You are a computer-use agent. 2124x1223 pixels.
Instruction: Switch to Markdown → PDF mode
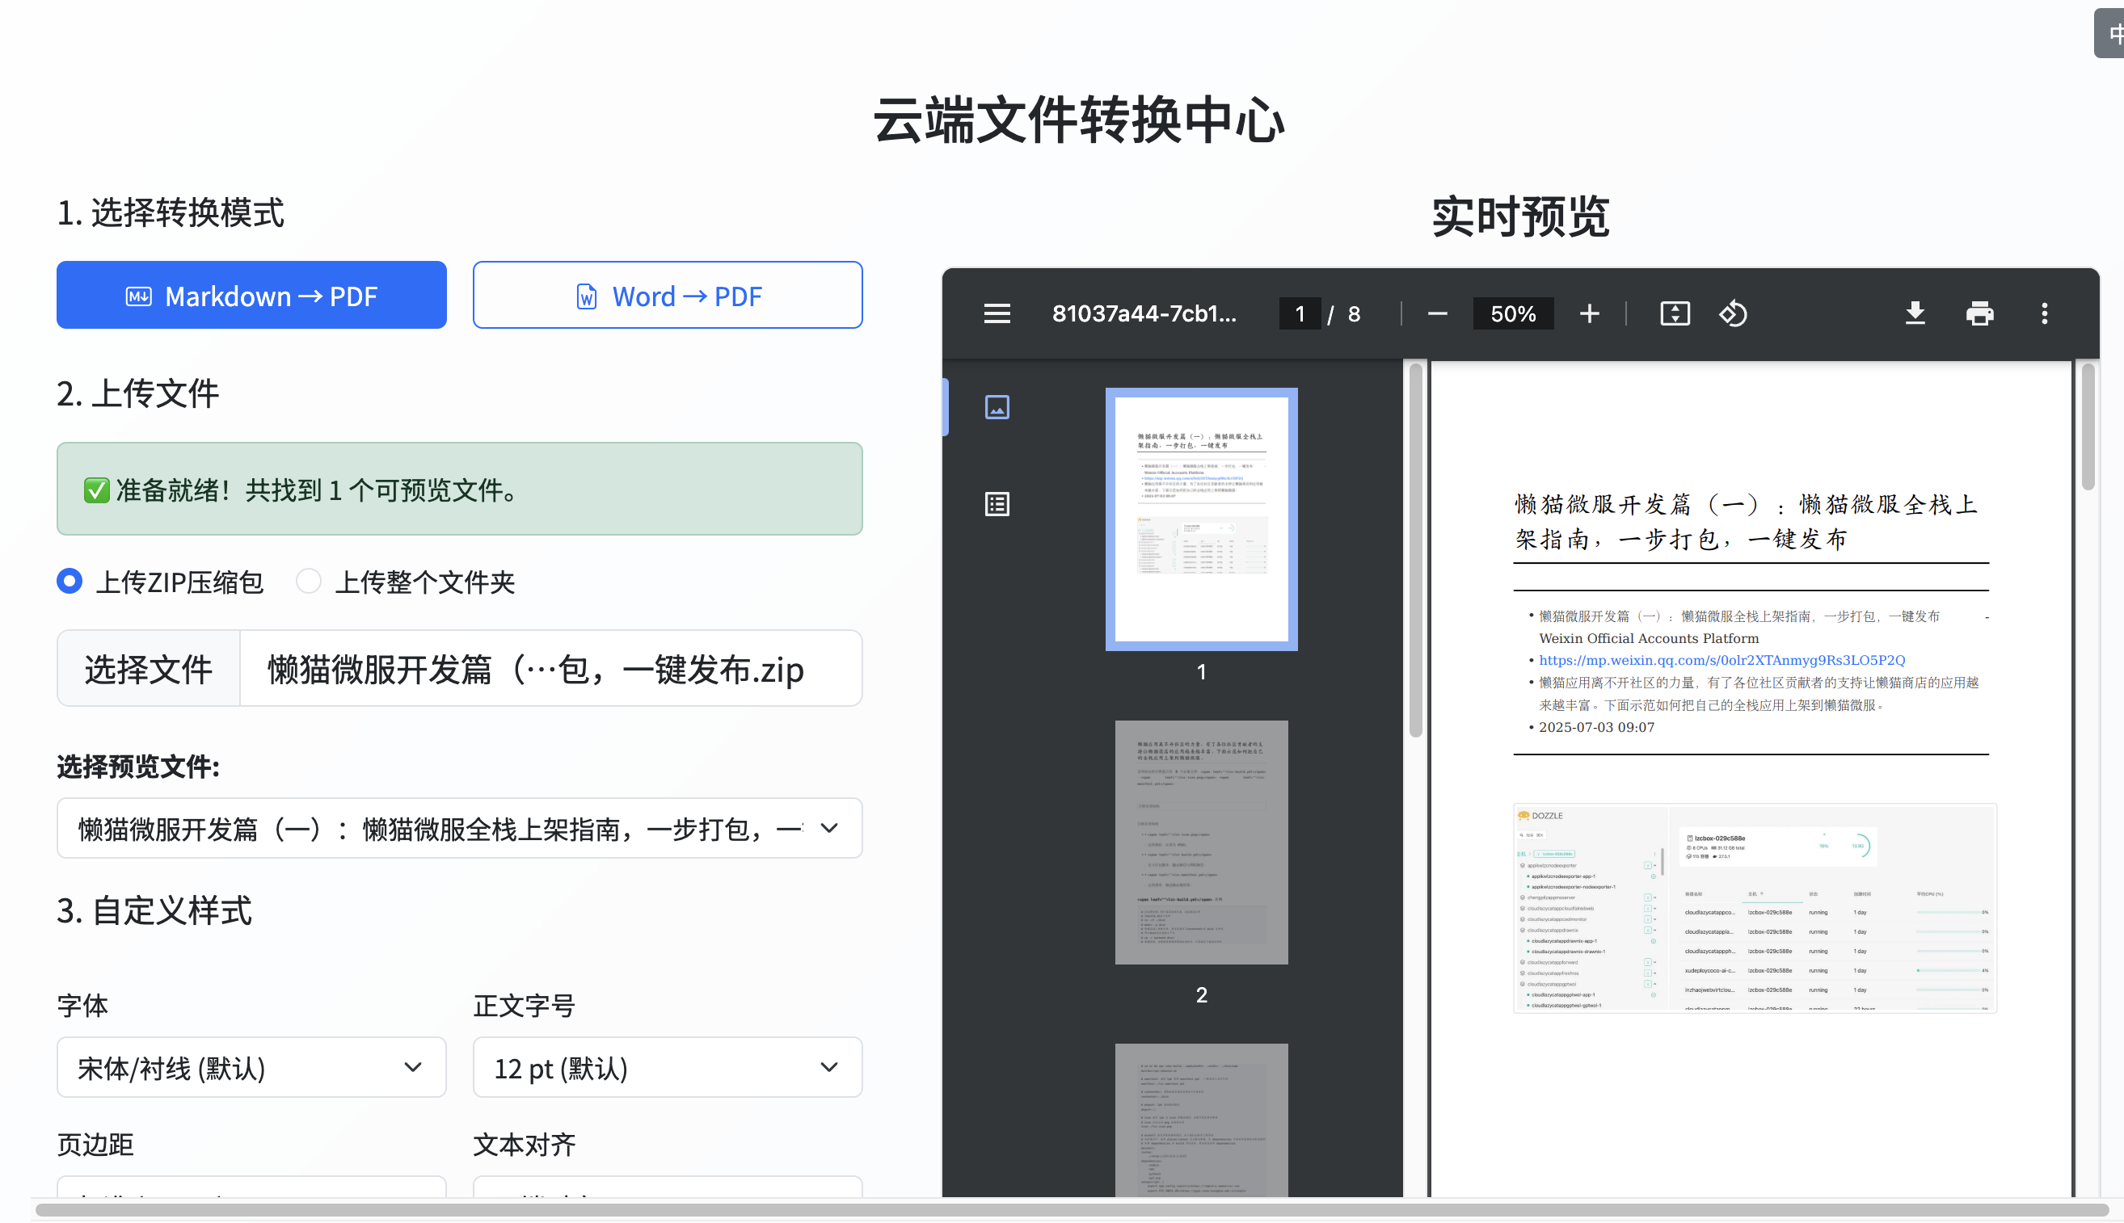tap(251, 296)
